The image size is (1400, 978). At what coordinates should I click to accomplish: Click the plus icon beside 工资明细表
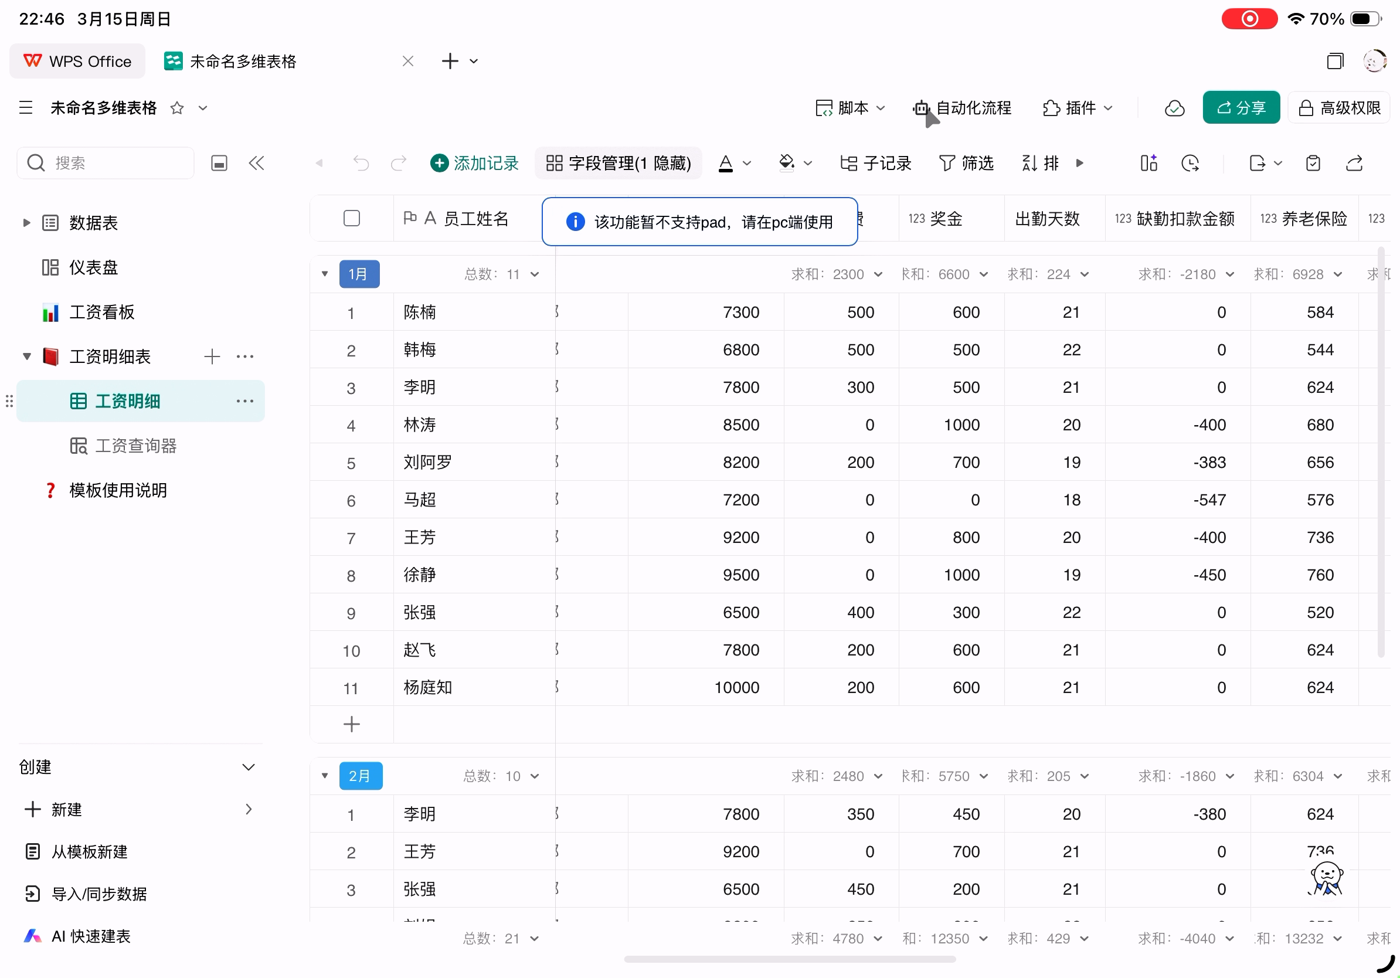point(212,356)
